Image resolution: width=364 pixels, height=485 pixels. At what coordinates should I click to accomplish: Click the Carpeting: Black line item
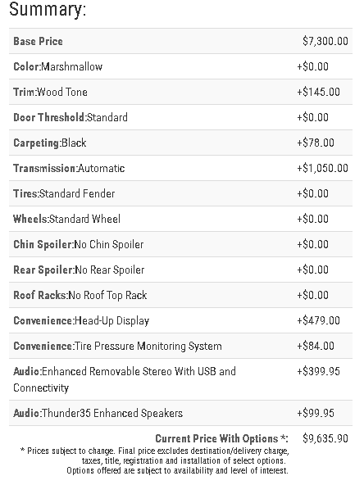(180, 143)
